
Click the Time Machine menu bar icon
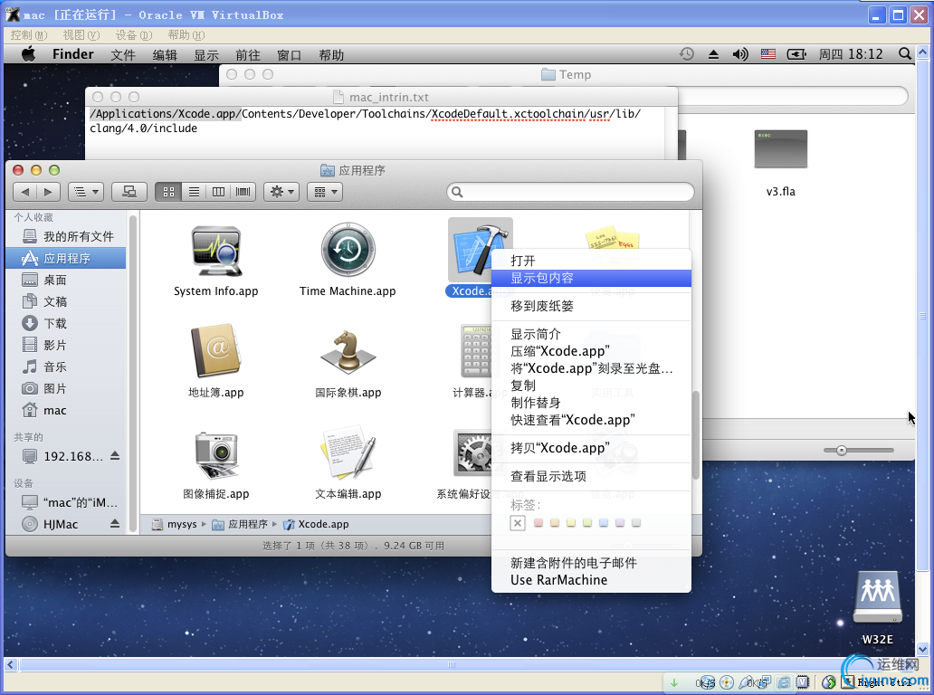click(687, 54)
